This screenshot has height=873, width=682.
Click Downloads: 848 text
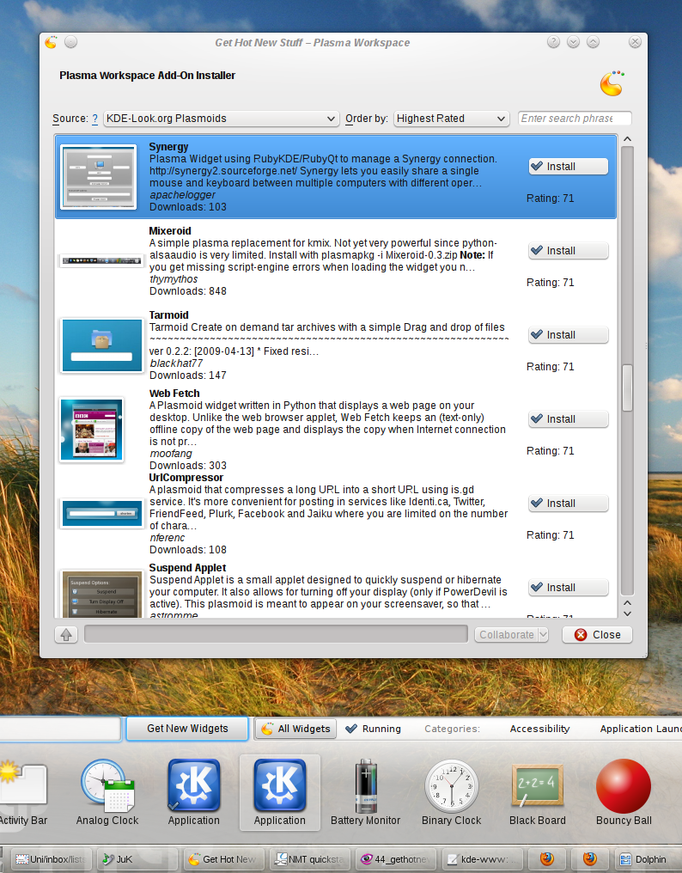coord(187,291)
